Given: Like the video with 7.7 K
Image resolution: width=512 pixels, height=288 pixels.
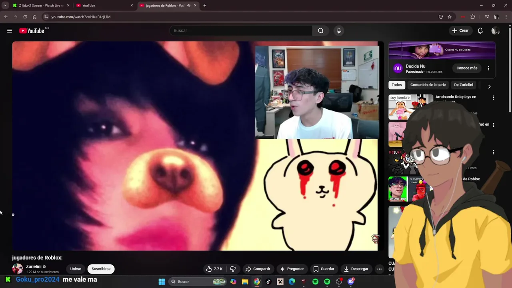Looking at the screenshot, I should (x=214, y=269).
